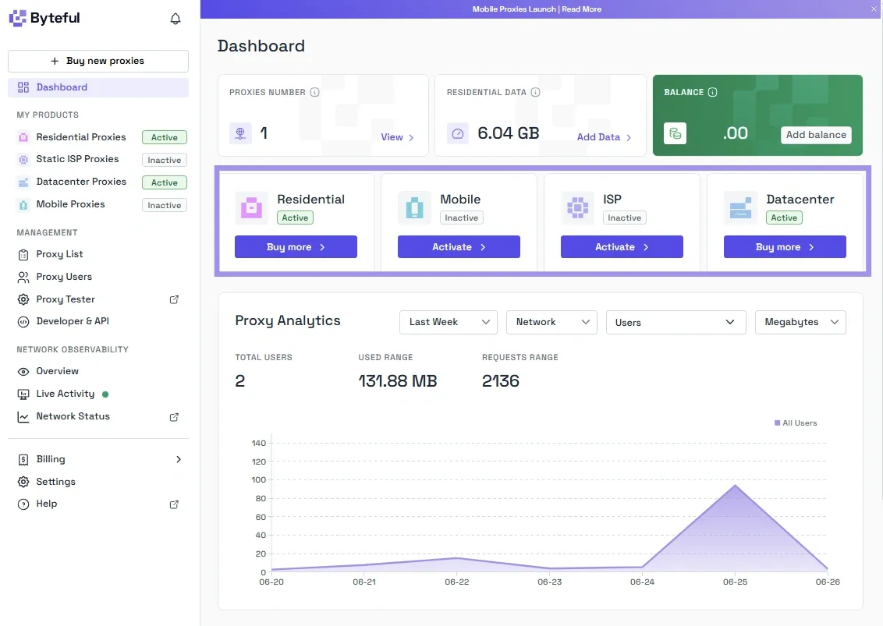Click Activate button on Mobile card
The height and width of the screenshot is (626, 883).
[459, 247]
